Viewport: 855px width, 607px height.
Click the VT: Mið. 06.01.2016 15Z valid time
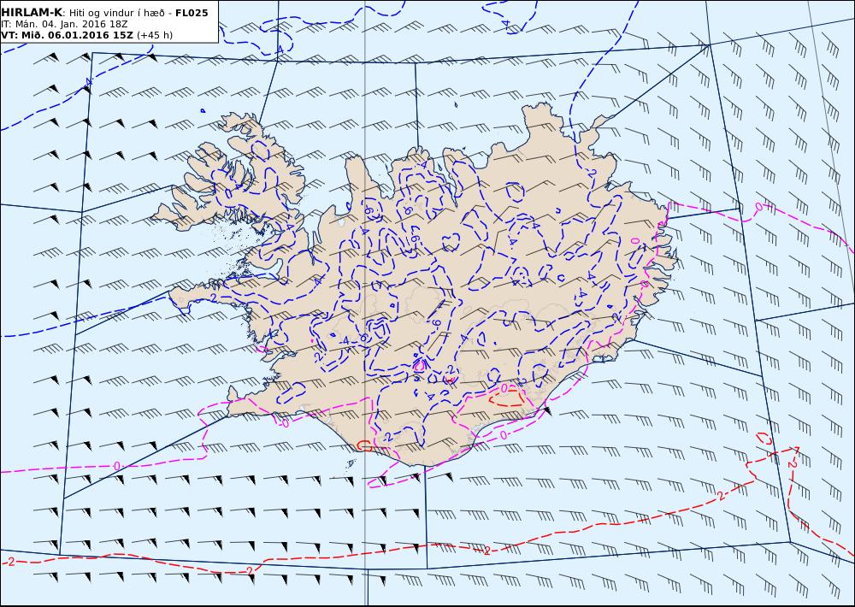coord(67,35)
